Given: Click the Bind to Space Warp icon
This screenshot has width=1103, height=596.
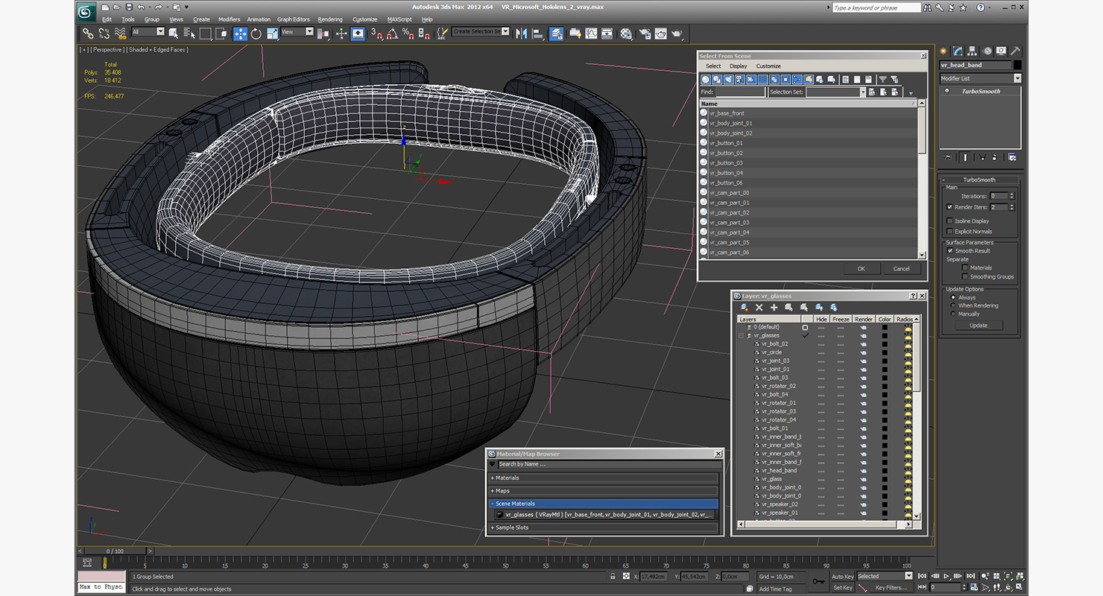Looking at the screenshot, I should tap(121, 34).
